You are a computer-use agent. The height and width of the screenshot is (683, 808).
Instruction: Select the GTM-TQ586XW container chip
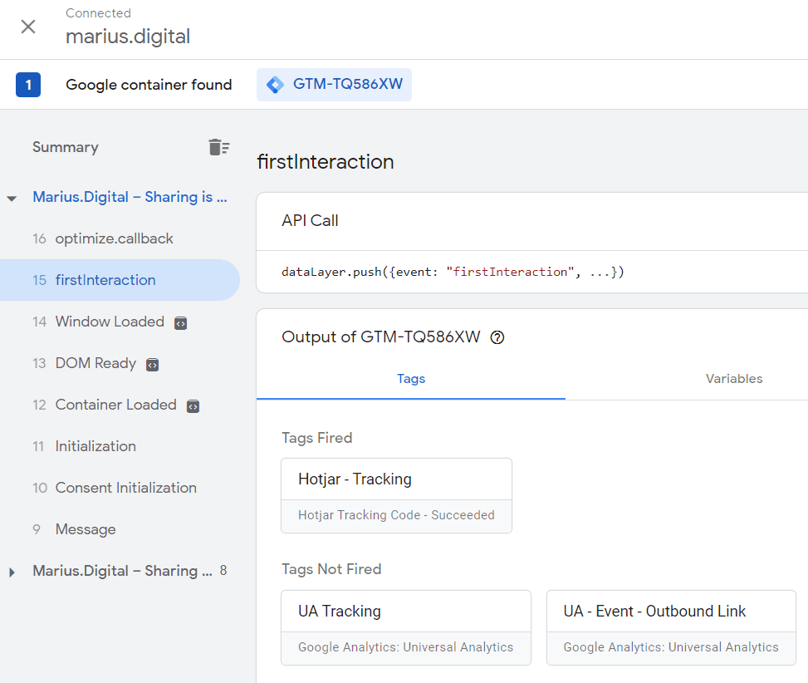tap(334, 85)
